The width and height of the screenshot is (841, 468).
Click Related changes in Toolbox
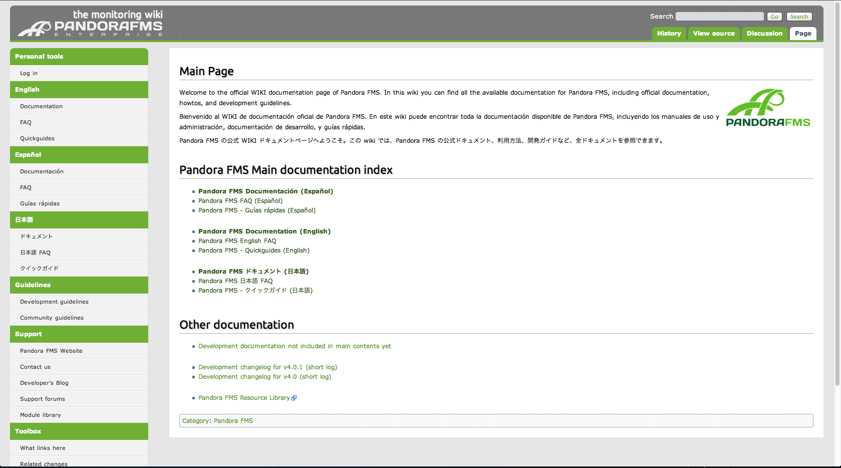(44, 464)
